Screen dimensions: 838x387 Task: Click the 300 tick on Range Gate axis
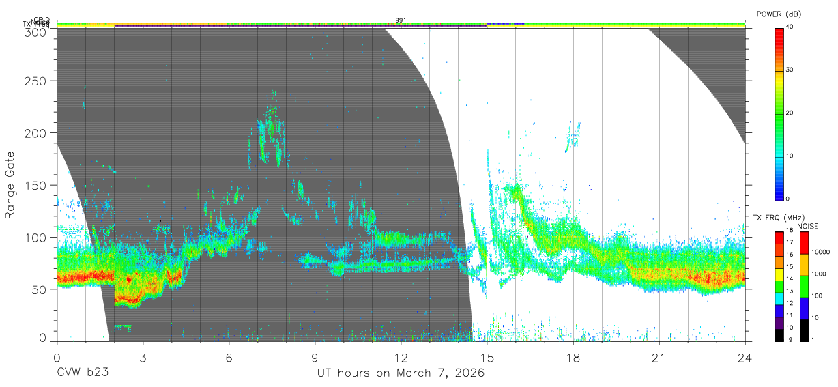36,32
